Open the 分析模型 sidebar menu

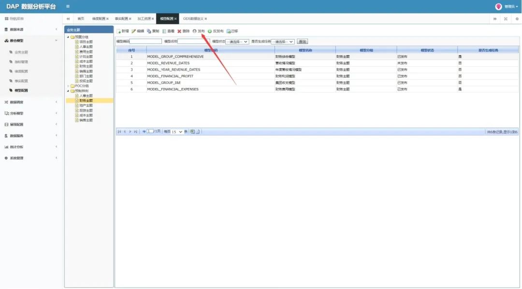pos(31,114)
